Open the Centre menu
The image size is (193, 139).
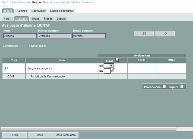(7, 2)
